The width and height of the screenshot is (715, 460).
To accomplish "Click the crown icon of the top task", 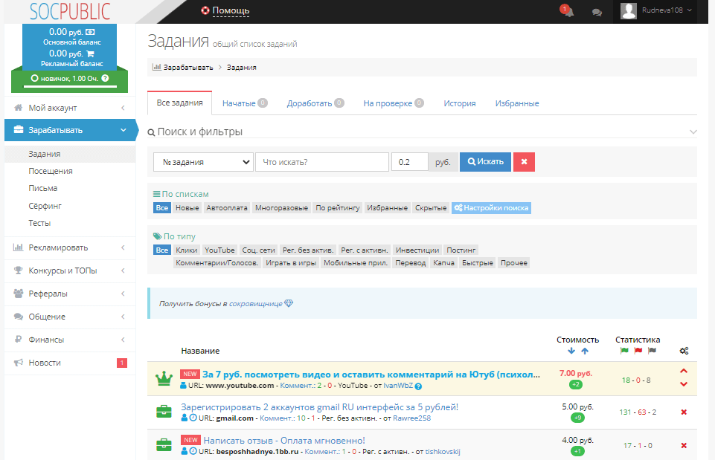I will (x=164, y=378).
